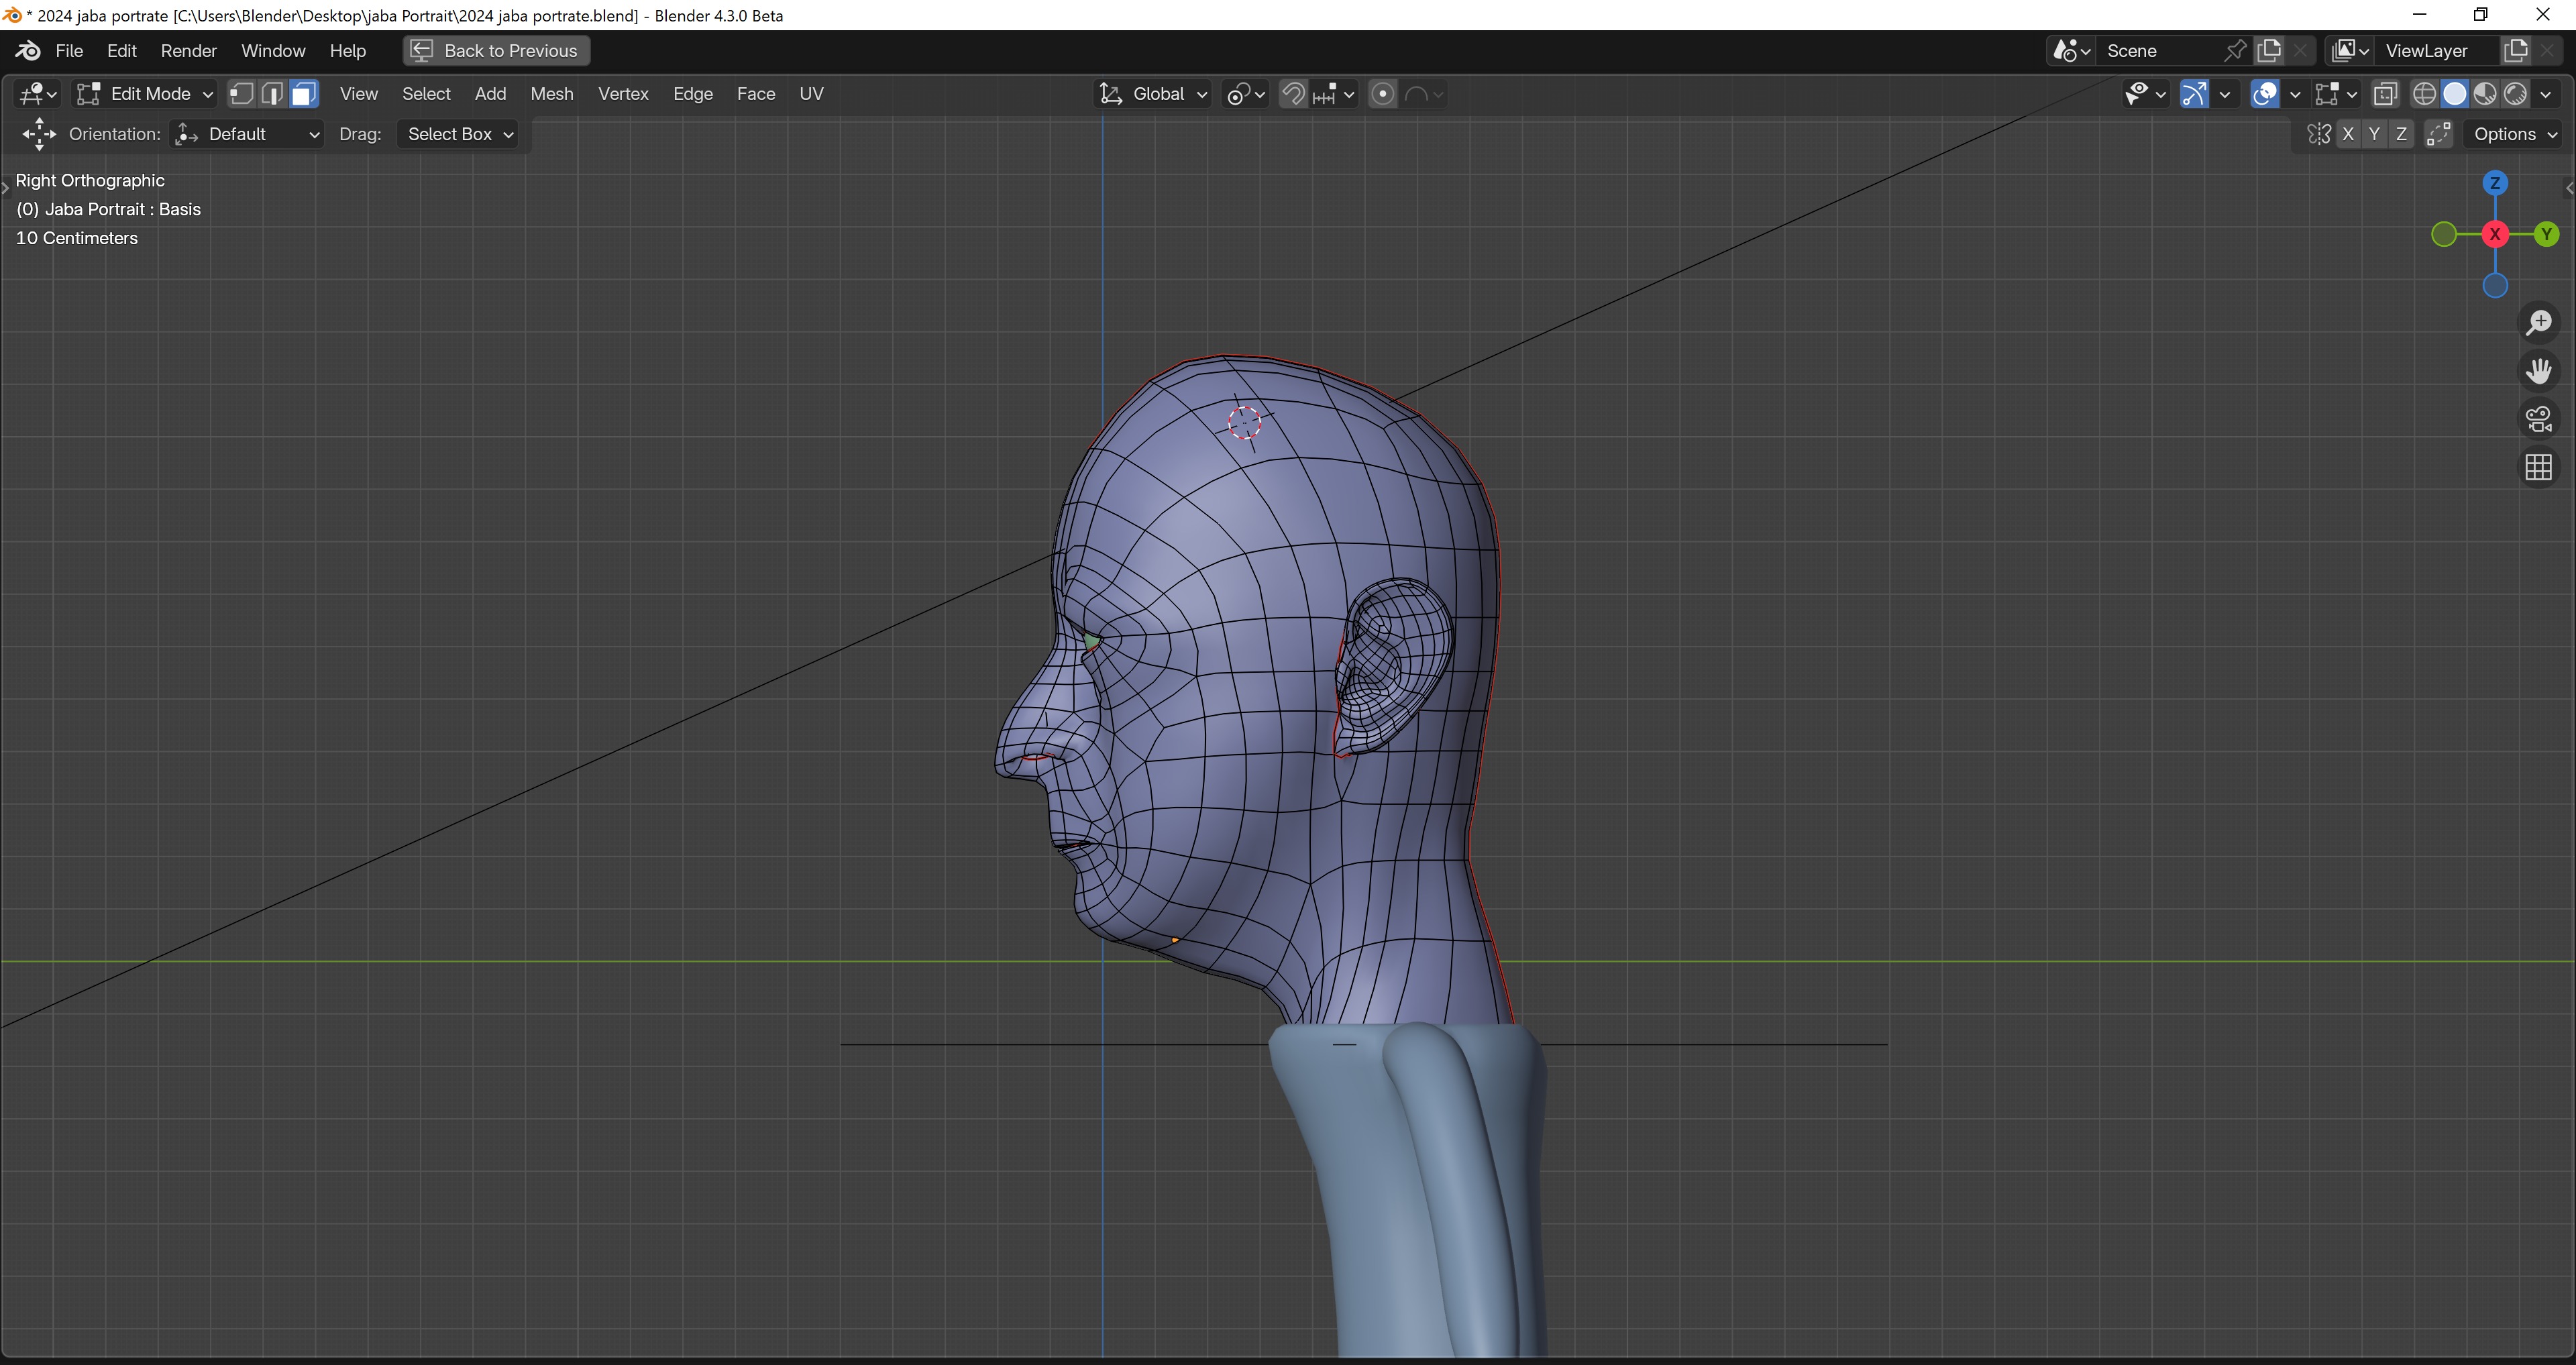This screenshot has height=1365, width=2576.
Task: Toggle auto merge vertices icon
Action: pos(2439,133)
